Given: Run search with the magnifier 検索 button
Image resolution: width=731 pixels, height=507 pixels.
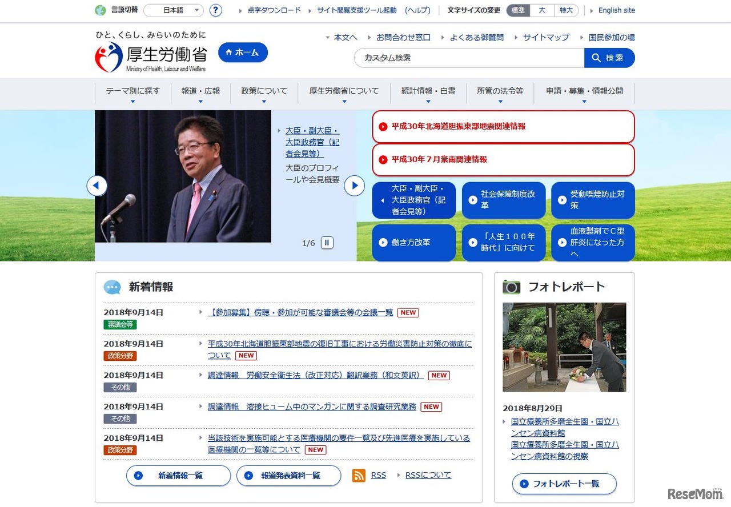Looking at the screenshot, I should pos(609,58).
